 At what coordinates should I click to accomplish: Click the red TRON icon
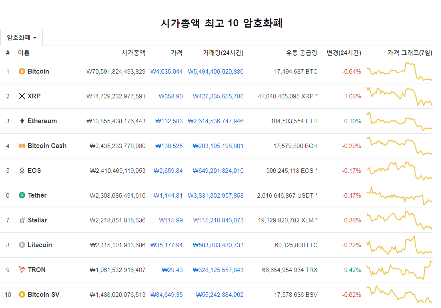coord(22,270)
